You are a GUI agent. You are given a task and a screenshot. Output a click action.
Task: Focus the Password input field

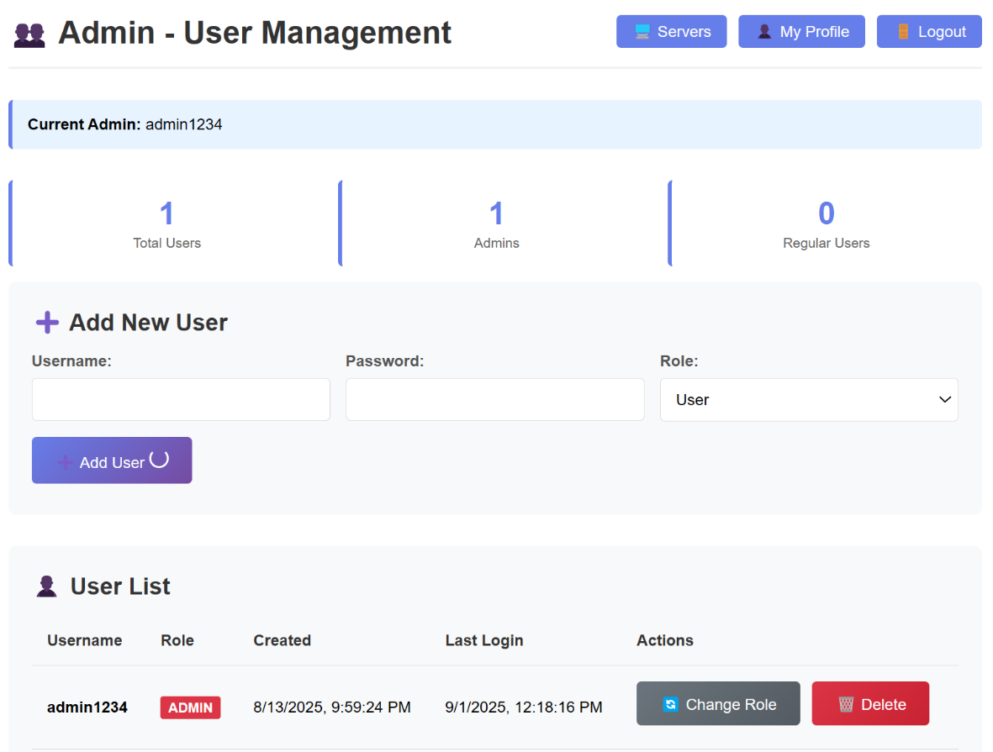494,400
